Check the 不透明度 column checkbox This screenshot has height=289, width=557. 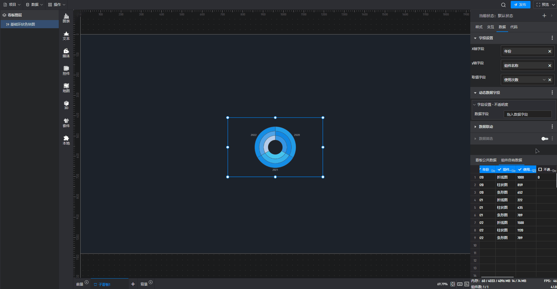click(x=540, y=170)
